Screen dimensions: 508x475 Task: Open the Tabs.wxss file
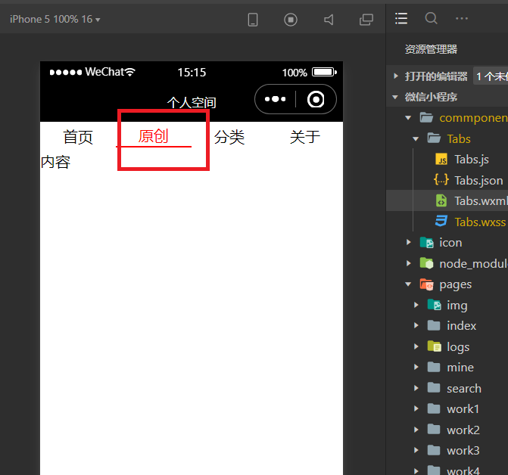click(480, 222)
